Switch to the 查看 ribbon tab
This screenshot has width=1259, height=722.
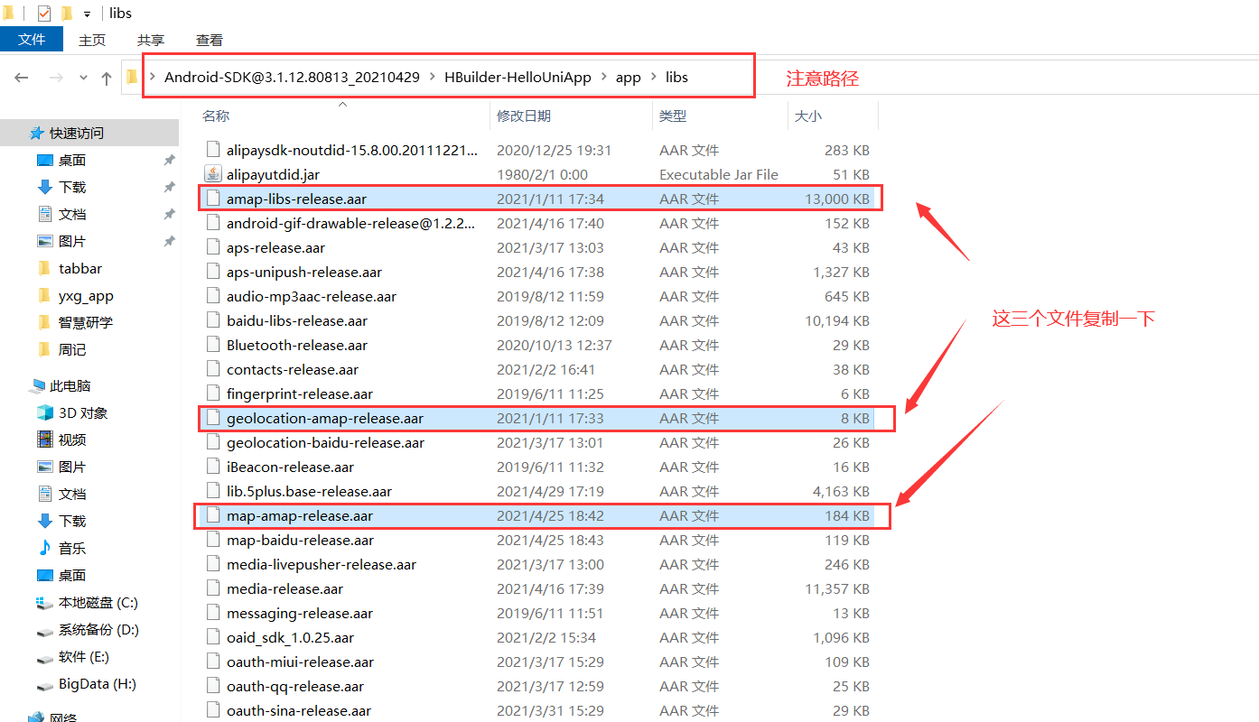coord(210,40)
